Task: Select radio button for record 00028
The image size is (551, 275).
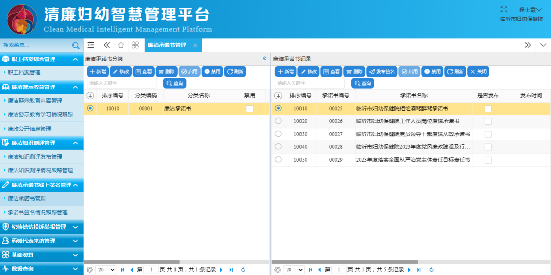Action: (x=279, y=147)
